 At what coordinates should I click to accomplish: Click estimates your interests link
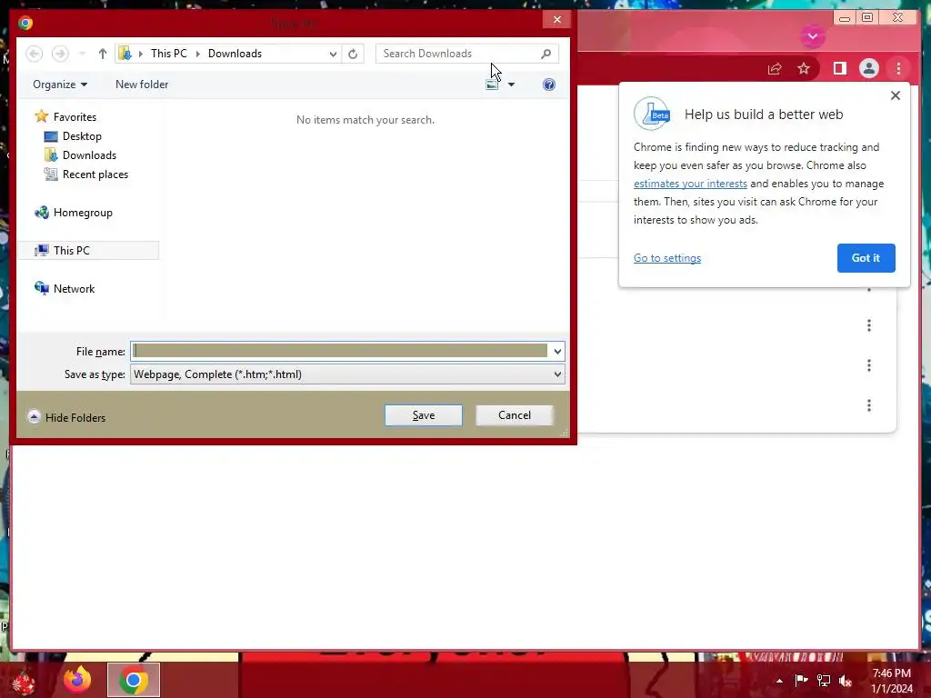point(690,184)
